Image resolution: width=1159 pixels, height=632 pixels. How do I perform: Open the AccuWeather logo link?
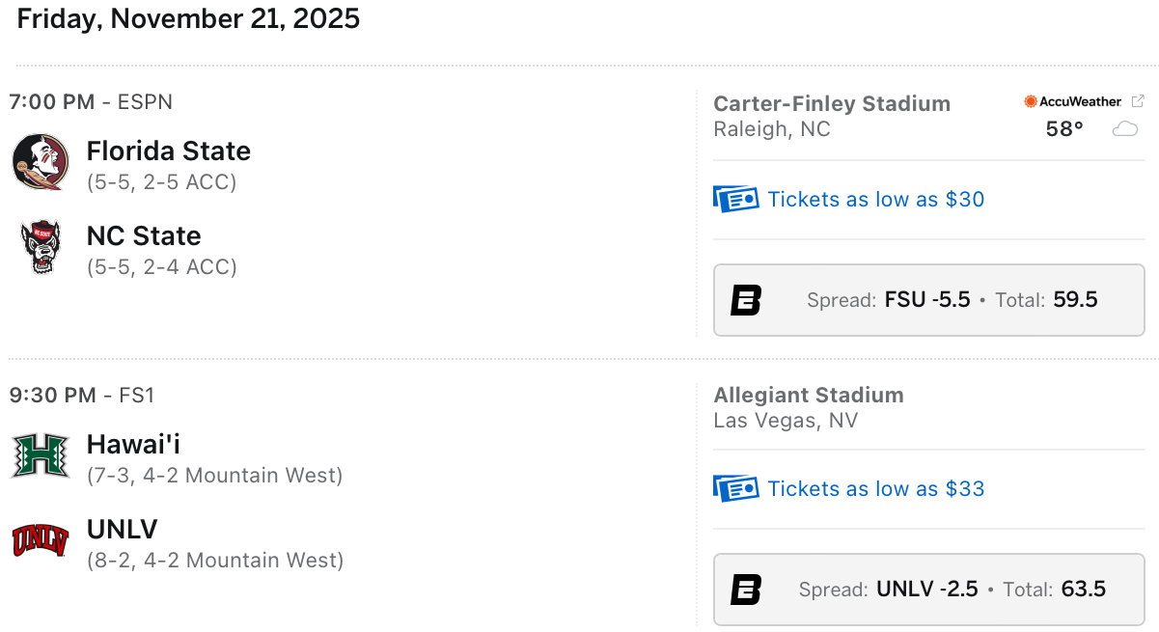[1073, 101]
